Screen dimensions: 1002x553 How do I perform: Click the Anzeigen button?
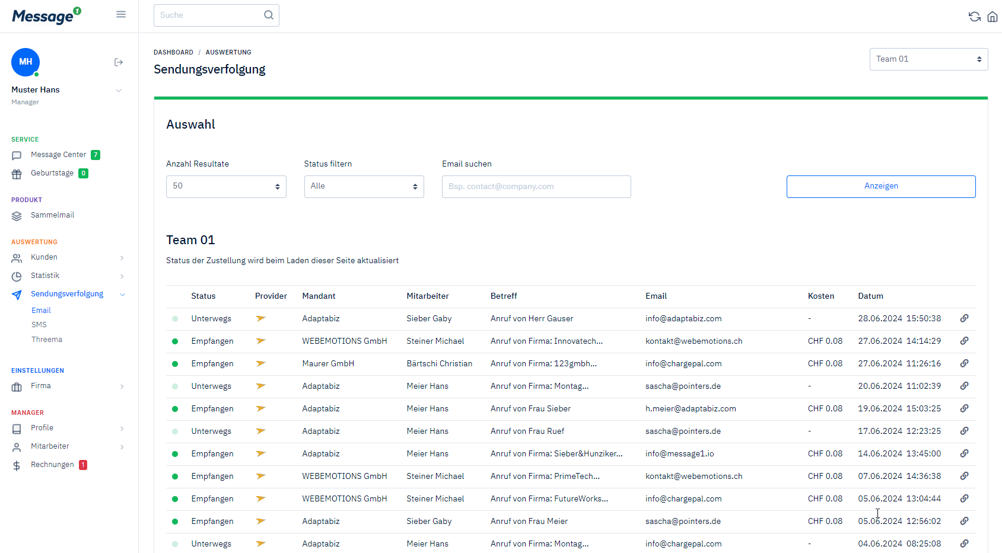pos(880,186)
